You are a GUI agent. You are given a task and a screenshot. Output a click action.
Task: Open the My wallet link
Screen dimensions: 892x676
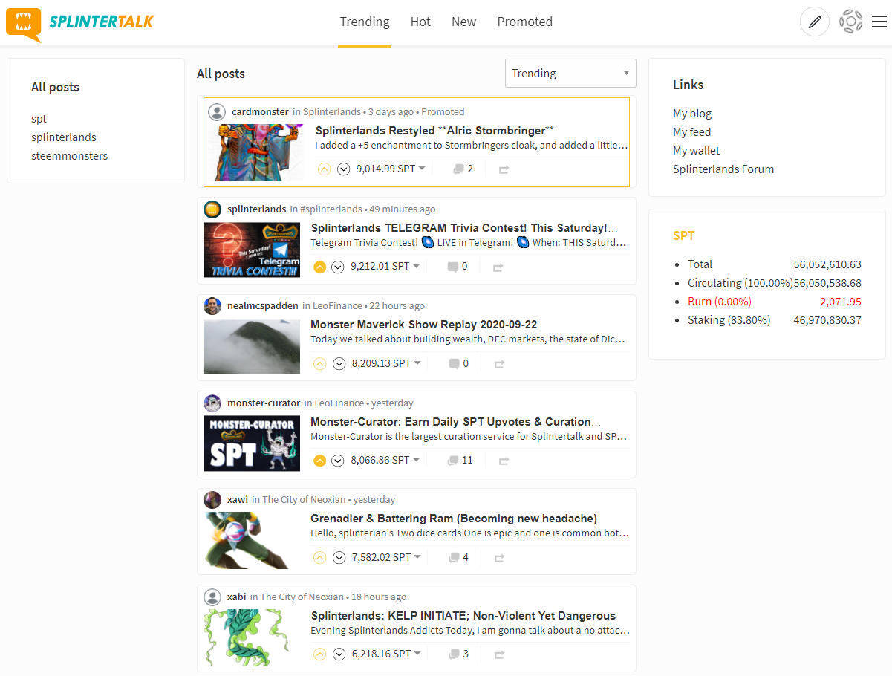coord(696,151)
